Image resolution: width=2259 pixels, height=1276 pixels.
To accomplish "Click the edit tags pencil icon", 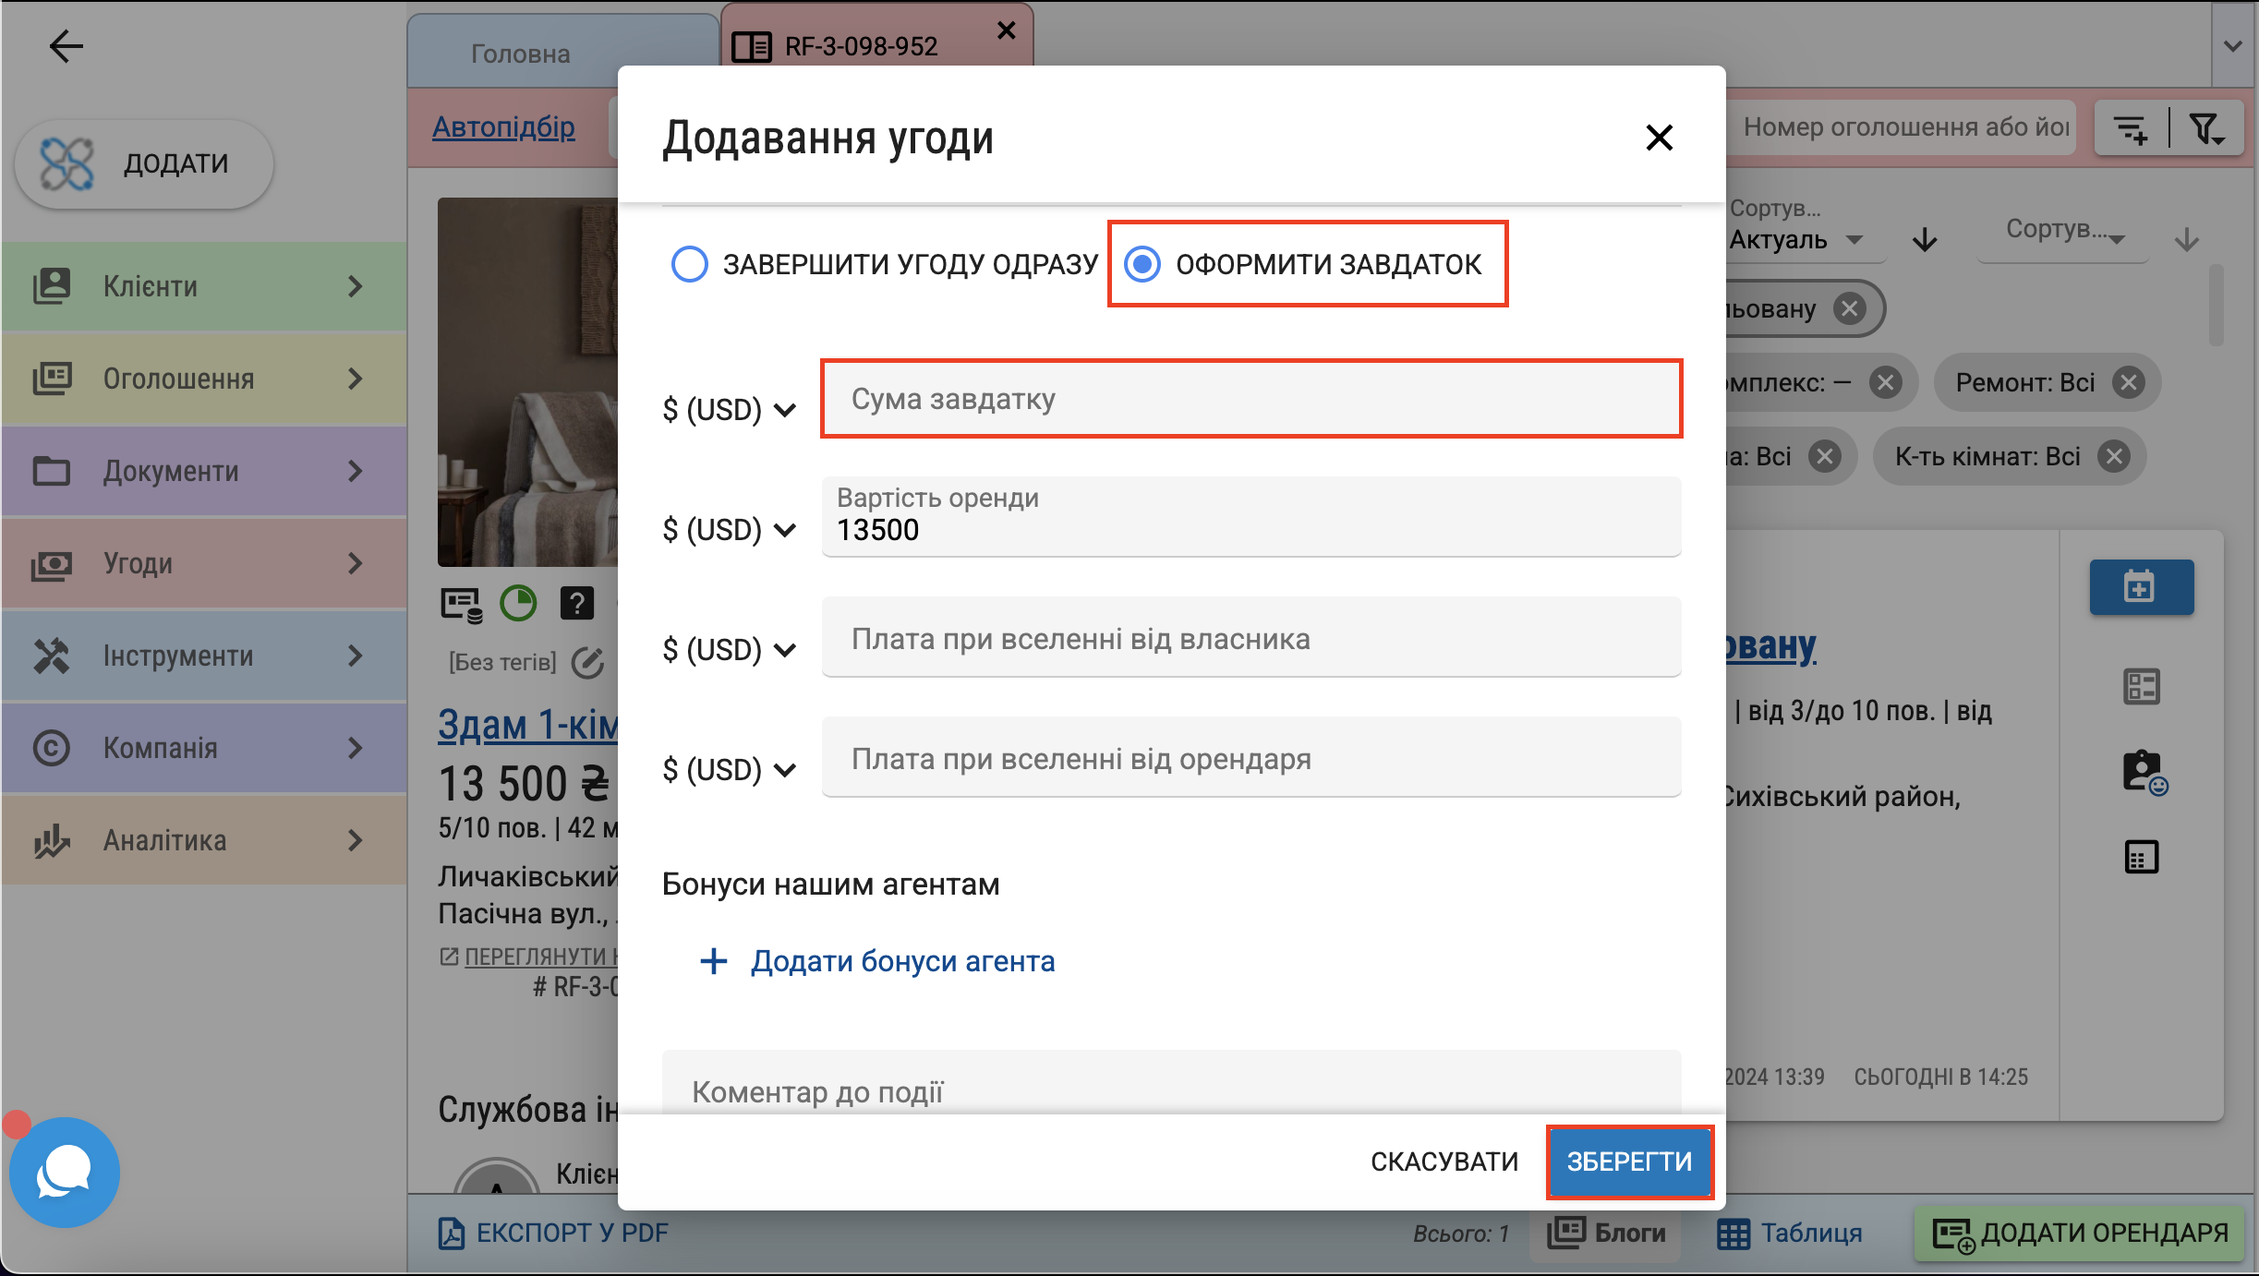I will click(587, 662).
